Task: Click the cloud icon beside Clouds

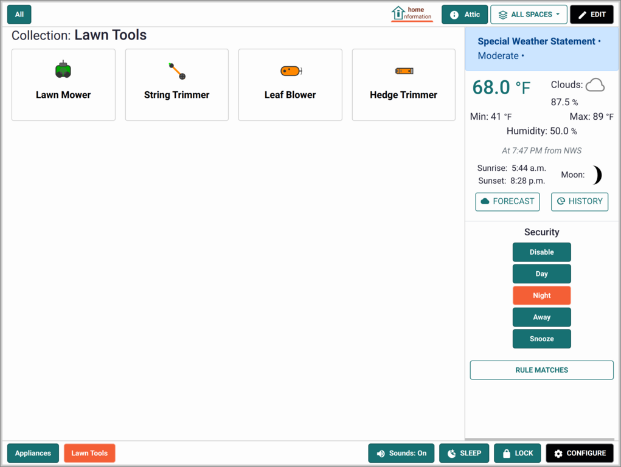Action: (x=595, y=85)
